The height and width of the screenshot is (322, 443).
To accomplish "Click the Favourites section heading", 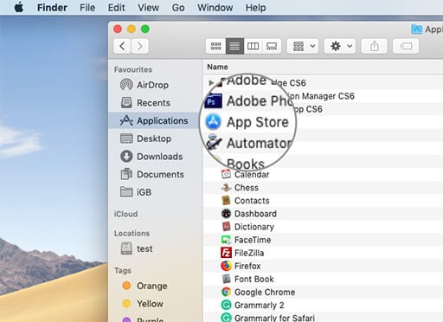I will point(133,69).
